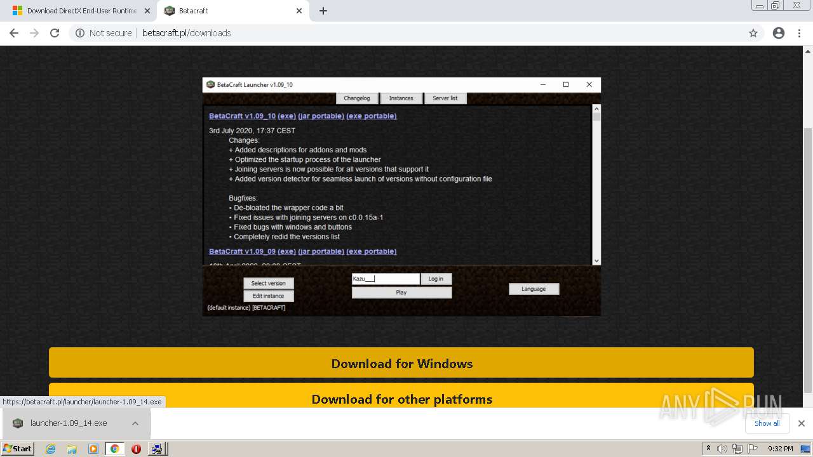Open the taskbar app right of Opera
The width and height of the screenshot is (813, 457).
tap(157, 448)
